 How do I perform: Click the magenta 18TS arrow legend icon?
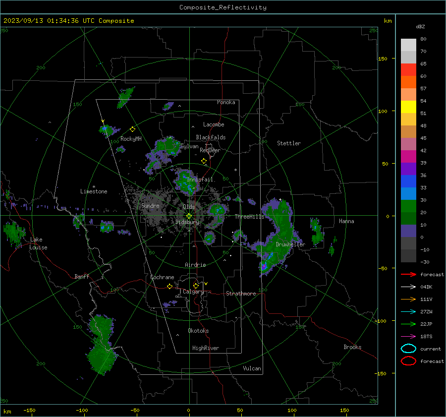tap(408, 337)
